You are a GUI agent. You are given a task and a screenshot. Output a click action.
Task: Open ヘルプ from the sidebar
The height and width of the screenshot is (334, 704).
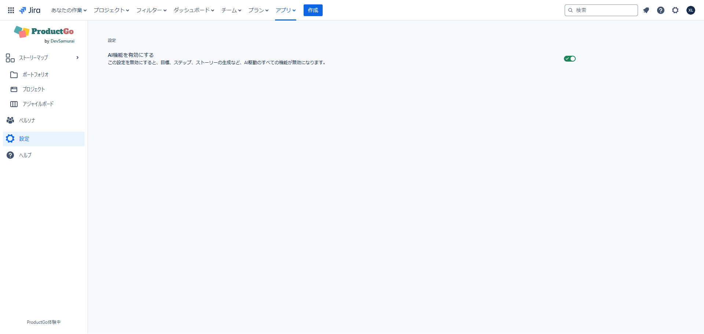coord(24,155)
